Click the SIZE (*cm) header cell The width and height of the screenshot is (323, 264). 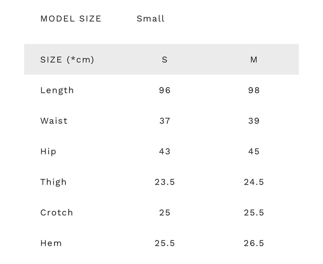coord(67,60)
